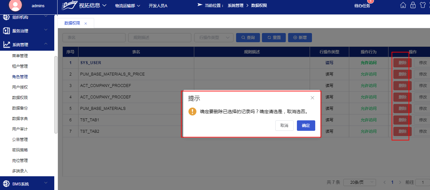This screenshot has height=190, width=430.
Task: Expand the 组织机构 menu group
Action: (46, 16)
